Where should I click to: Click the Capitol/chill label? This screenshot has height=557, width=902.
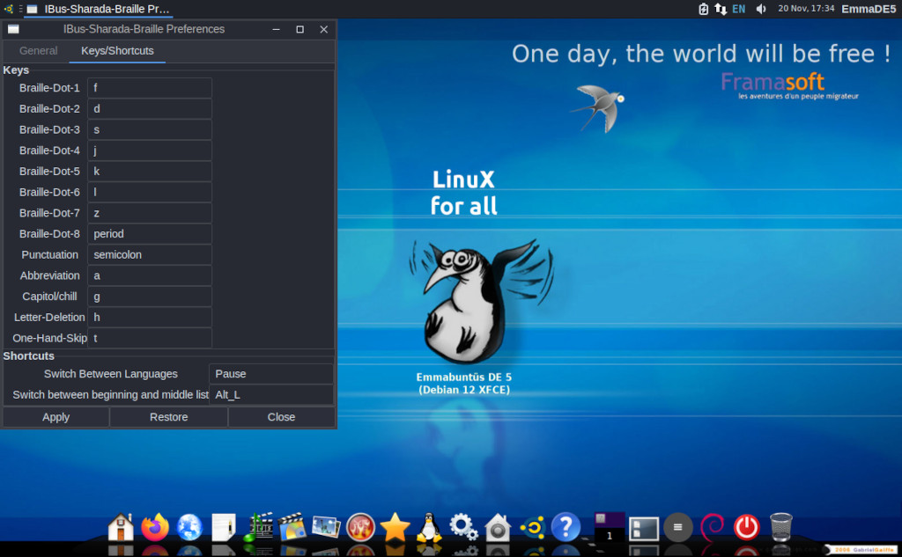pyautogui.click(x=49, y=297)
